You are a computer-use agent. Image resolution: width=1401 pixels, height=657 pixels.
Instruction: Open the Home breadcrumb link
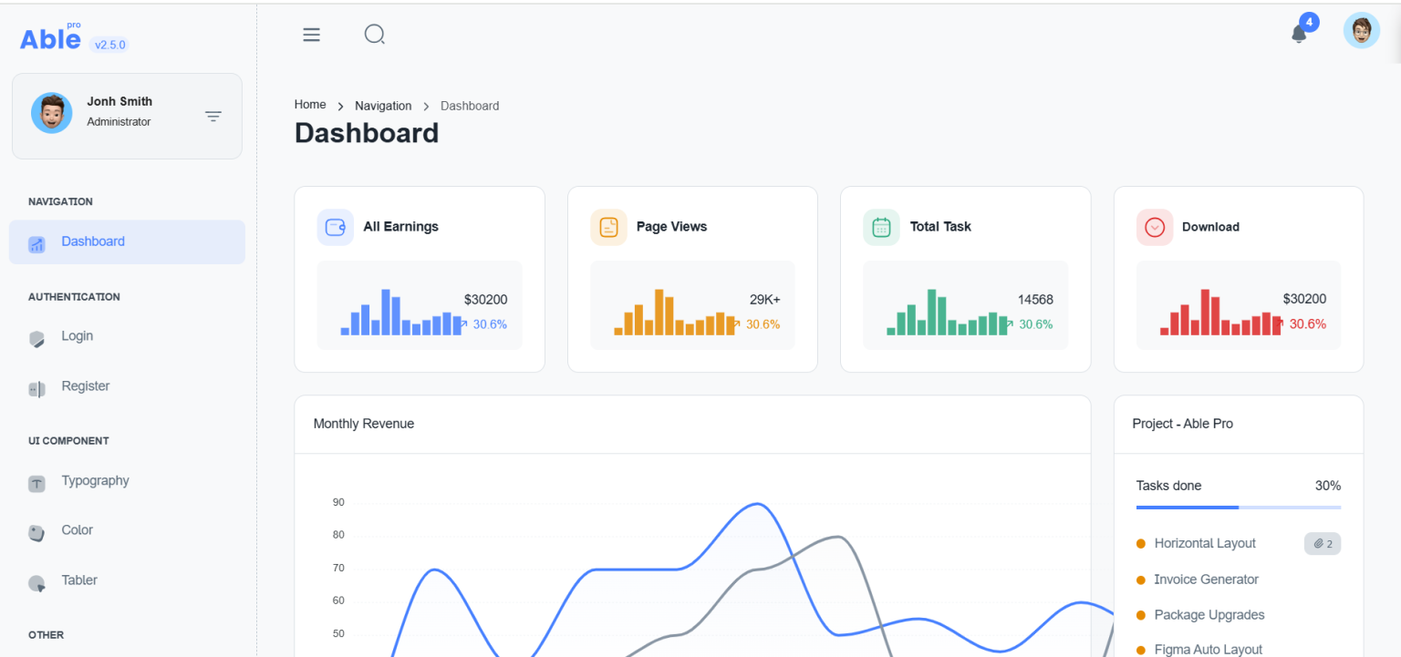click(x=310, y=104)
